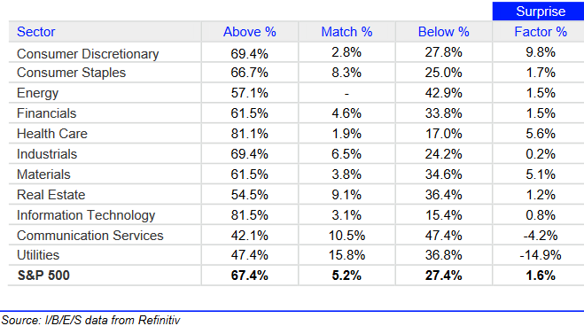Select the bold S&P 500 row label

click(43, 276)
